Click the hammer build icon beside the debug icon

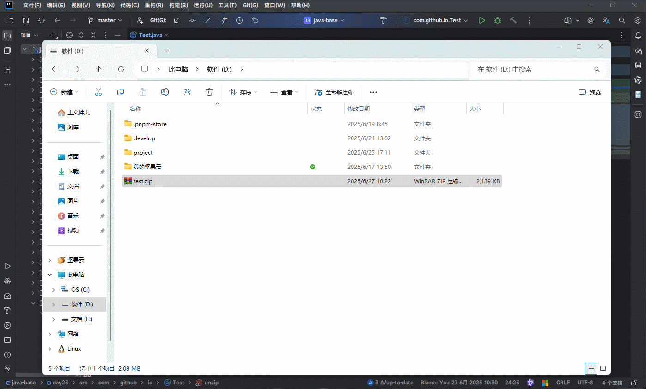tap(513, 20)
